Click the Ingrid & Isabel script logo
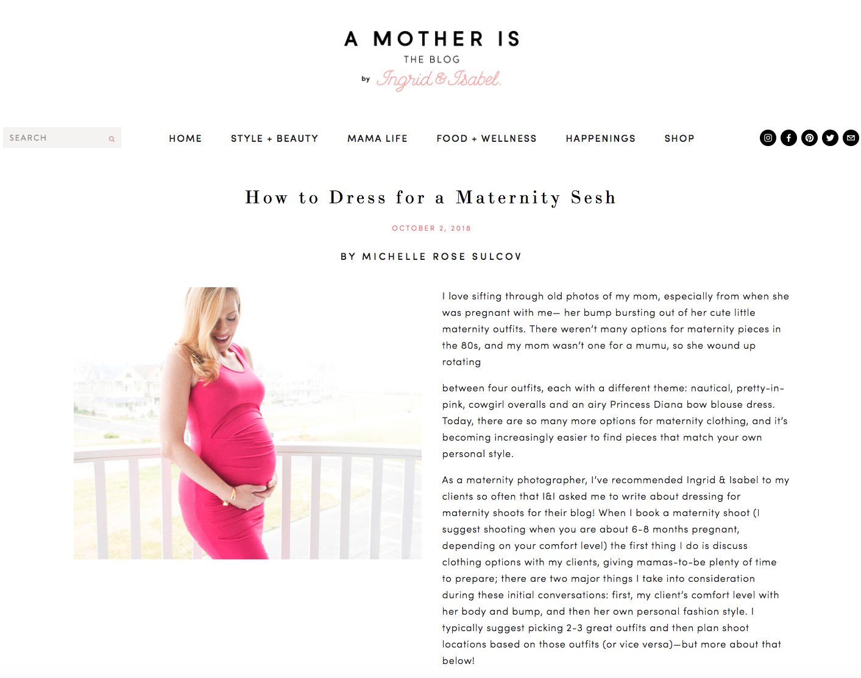This screenshot has width=861, height=678. point(438,79)
